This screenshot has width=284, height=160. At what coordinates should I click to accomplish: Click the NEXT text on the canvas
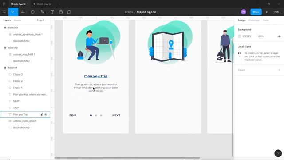(x=116, y=116)
